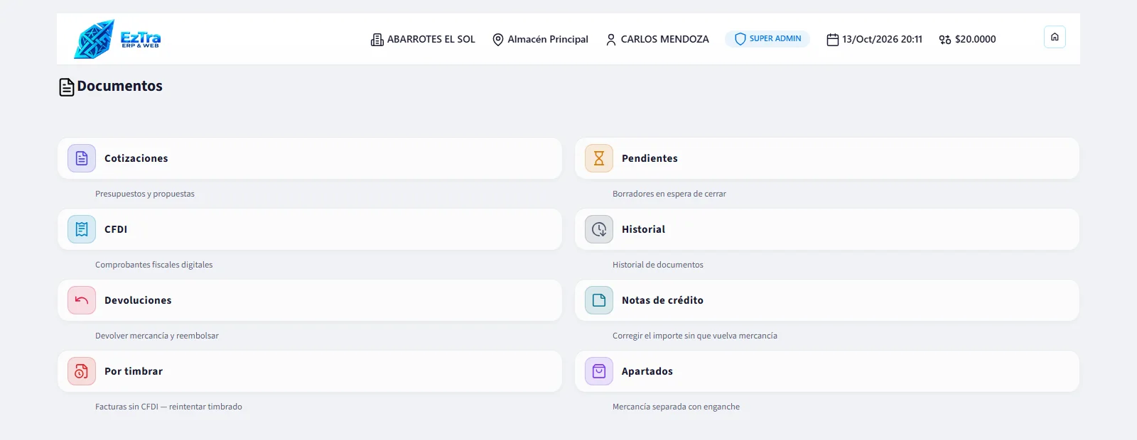Open the Cotizaciones card

310,158
